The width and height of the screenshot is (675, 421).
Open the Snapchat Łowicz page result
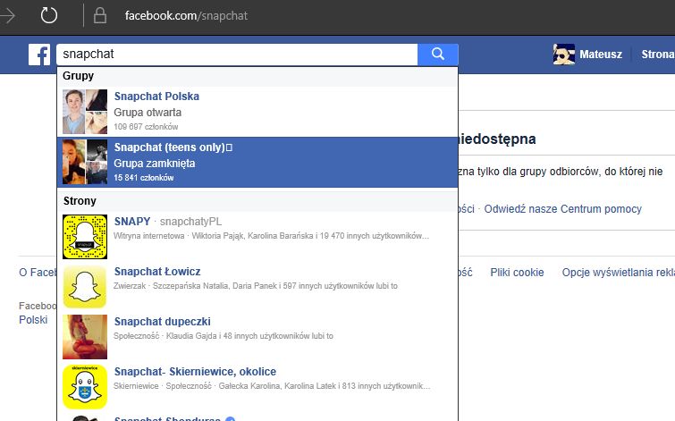pos(257,287)
